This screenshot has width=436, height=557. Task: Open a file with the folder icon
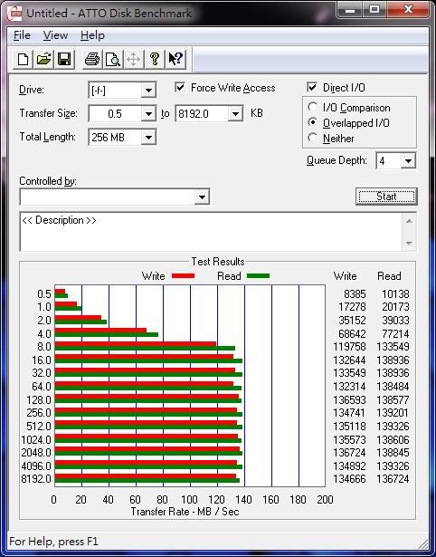[x=43, y=59]
